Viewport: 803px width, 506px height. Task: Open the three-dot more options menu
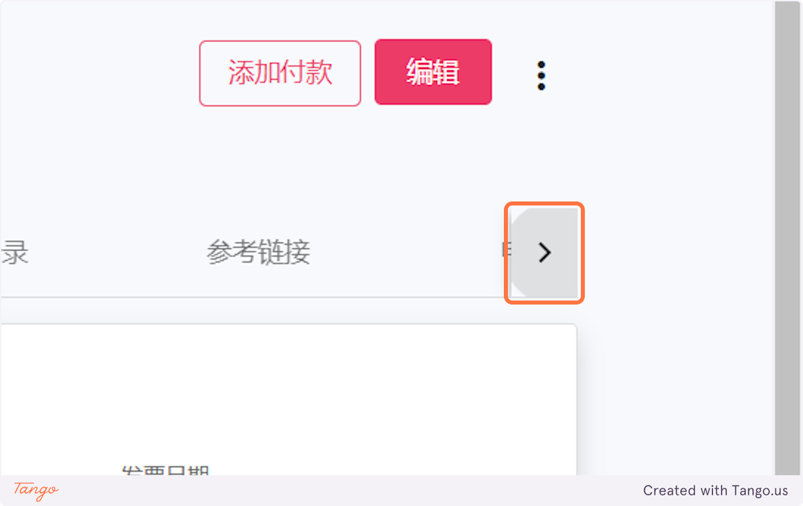541,76
